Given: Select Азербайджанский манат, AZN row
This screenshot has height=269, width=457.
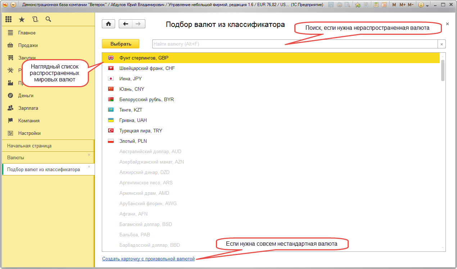Looking at the screenshot, I should click(x=271, y=162).
